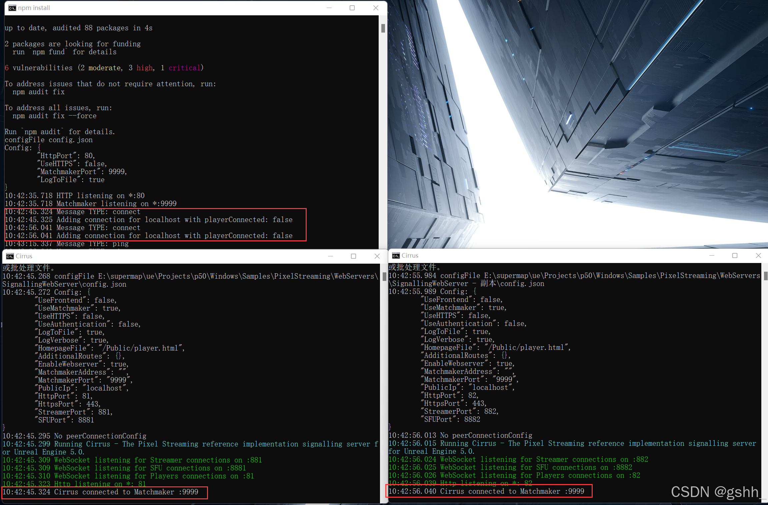Viewport: 768px width, 505px height.
Task: Minimize the Cirrus window using StreamerPort 881
Action: coord(330,256)
